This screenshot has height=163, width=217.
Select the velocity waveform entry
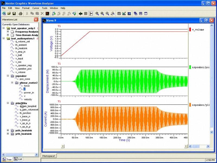coord(28,99)
